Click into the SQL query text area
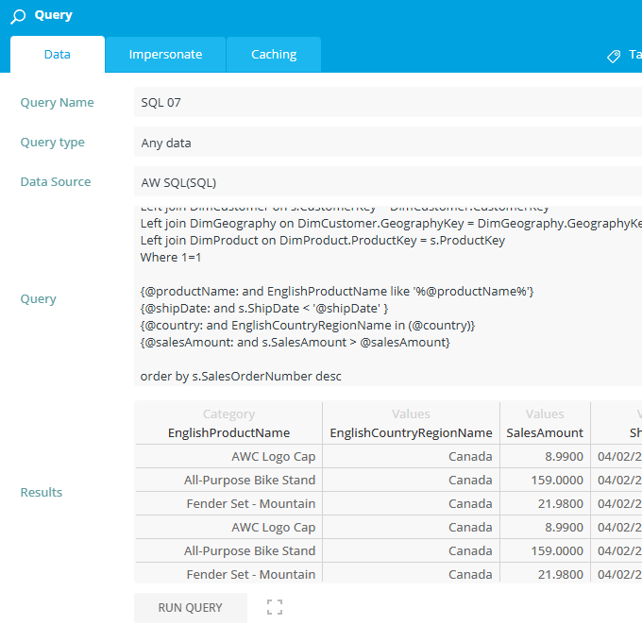Screen dimensions: 642x642 (x=388, y=296)
